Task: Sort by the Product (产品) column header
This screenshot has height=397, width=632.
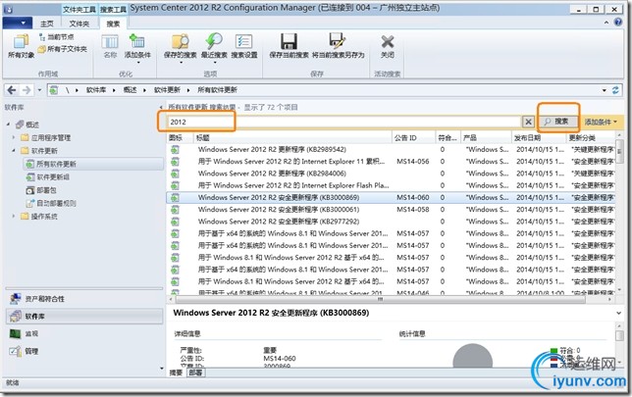Action: point(486,137)
